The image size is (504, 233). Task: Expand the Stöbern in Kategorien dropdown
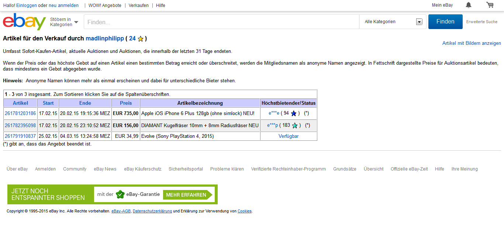[64, 22]
